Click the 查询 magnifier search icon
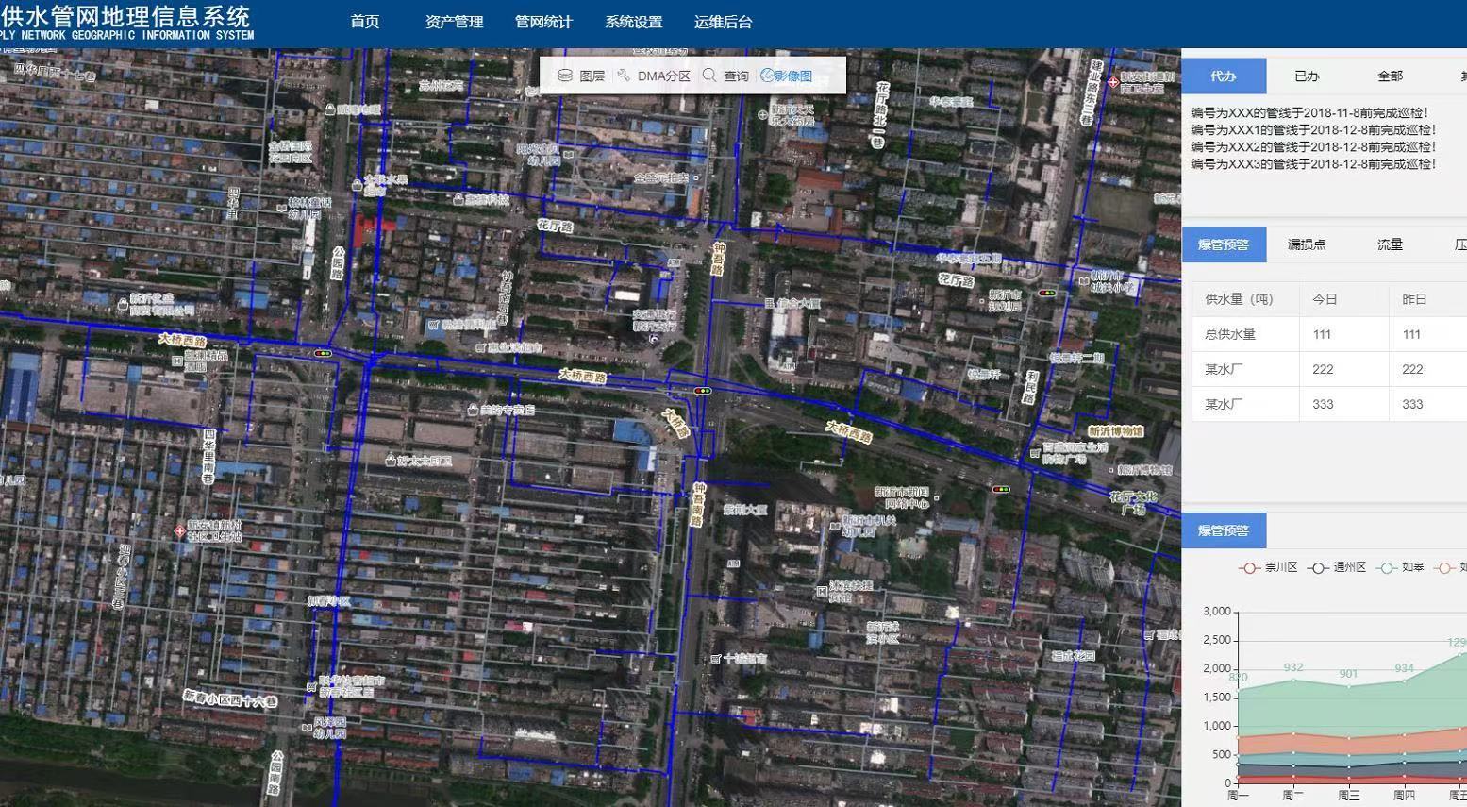 pos(709,76)
